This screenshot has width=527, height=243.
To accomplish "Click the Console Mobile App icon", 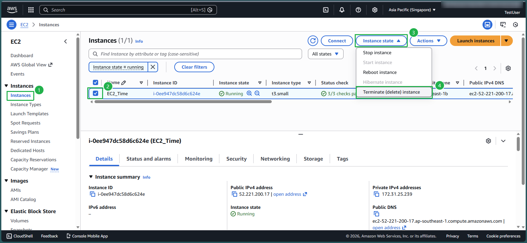I will [69, 236].
